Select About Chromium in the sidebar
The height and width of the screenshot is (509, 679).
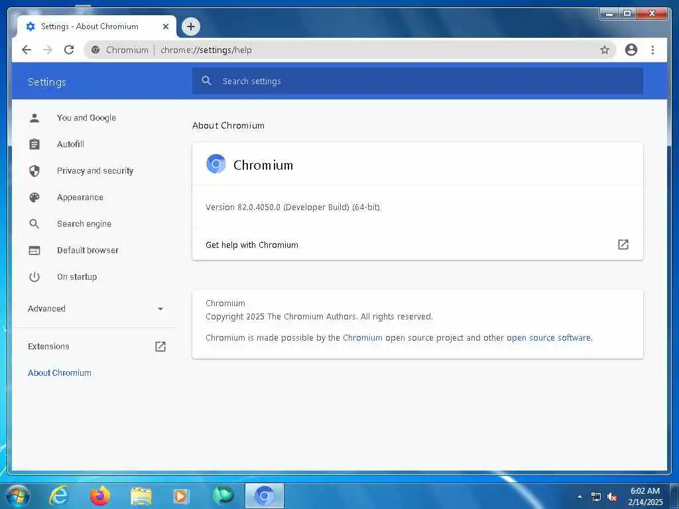[x=59, y=372]
